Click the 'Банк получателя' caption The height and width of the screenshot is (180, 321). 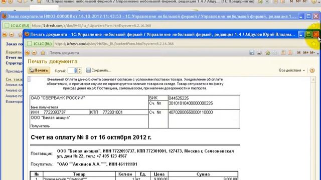tap(44, 107)
